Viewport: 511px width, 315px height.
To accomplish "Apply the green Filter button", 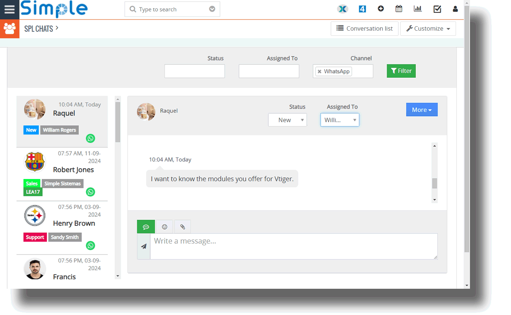I will [401, 71].
